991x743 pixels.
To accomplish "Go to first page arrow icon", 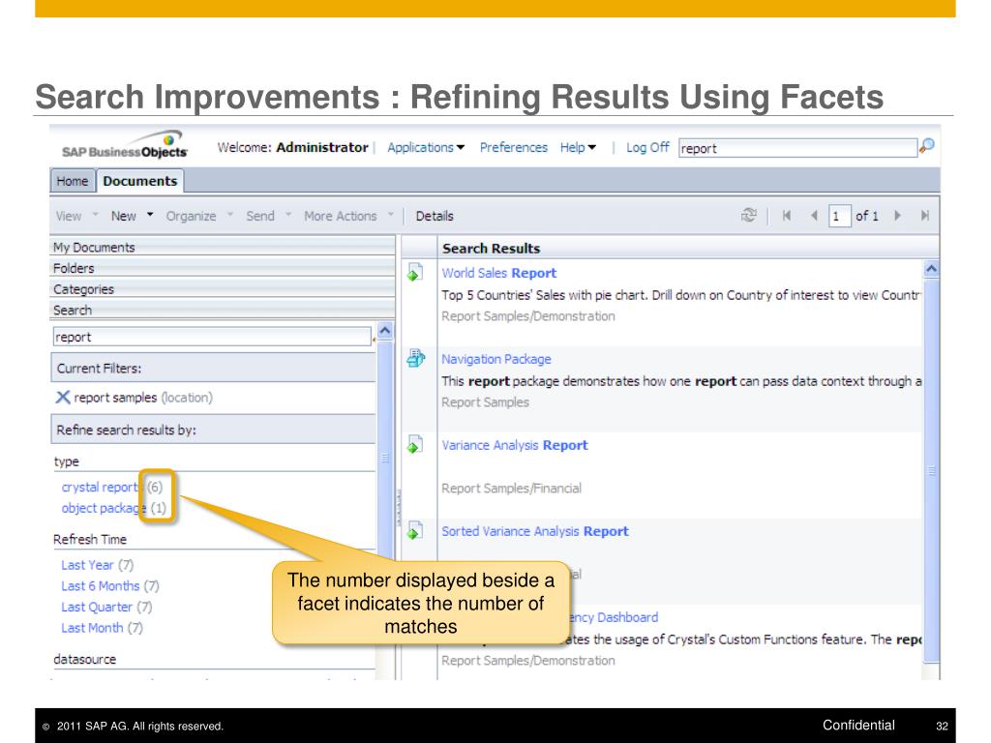I will [787, 216].
